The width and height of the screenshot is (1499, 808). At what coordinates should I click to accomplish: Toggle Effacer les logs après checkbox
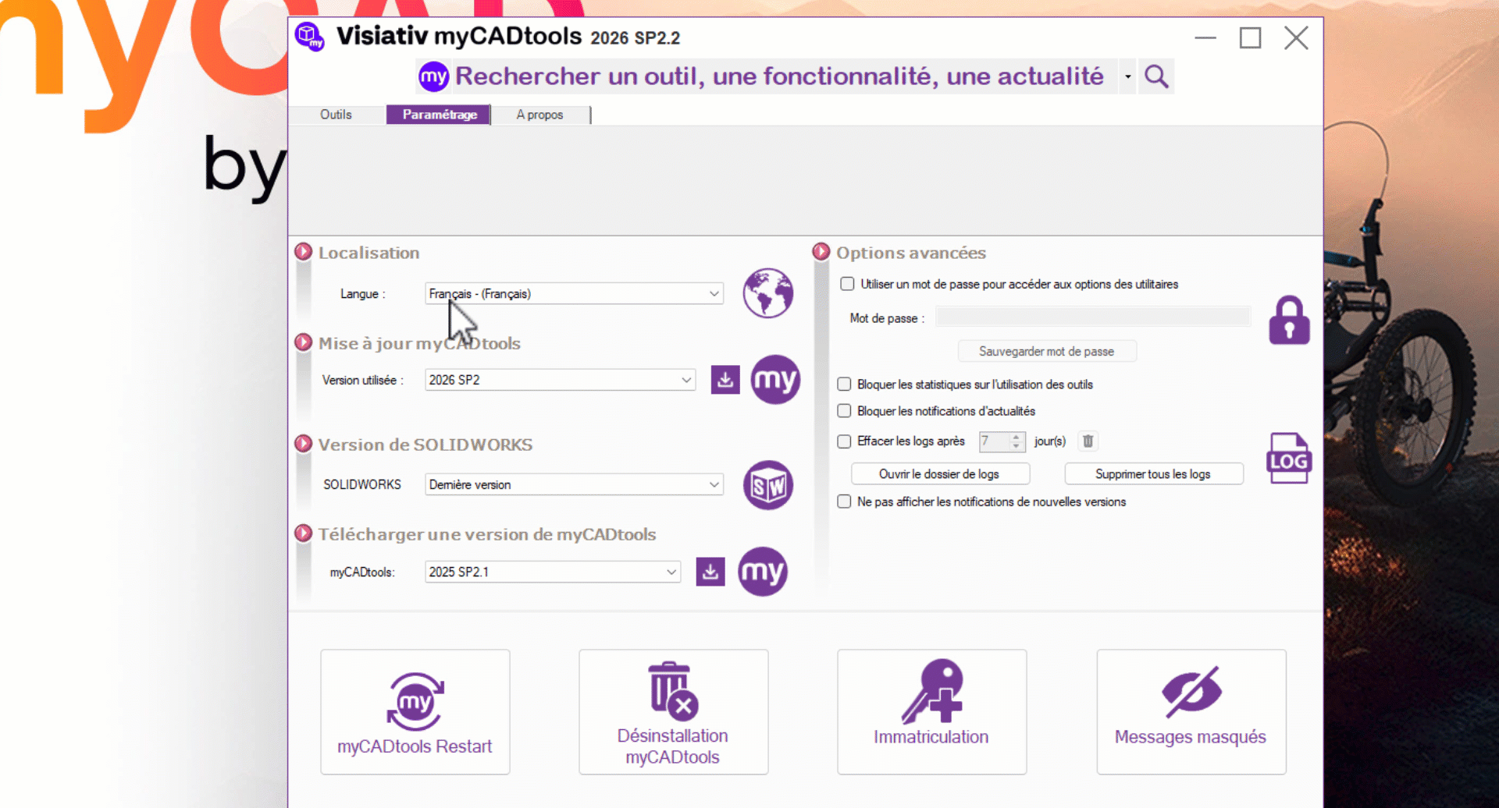[844, 441]
